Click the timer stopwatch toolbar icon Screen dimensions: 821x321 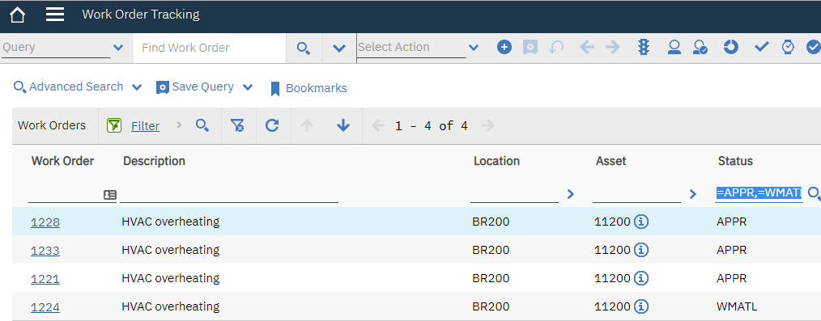click(x=788, y=48)
